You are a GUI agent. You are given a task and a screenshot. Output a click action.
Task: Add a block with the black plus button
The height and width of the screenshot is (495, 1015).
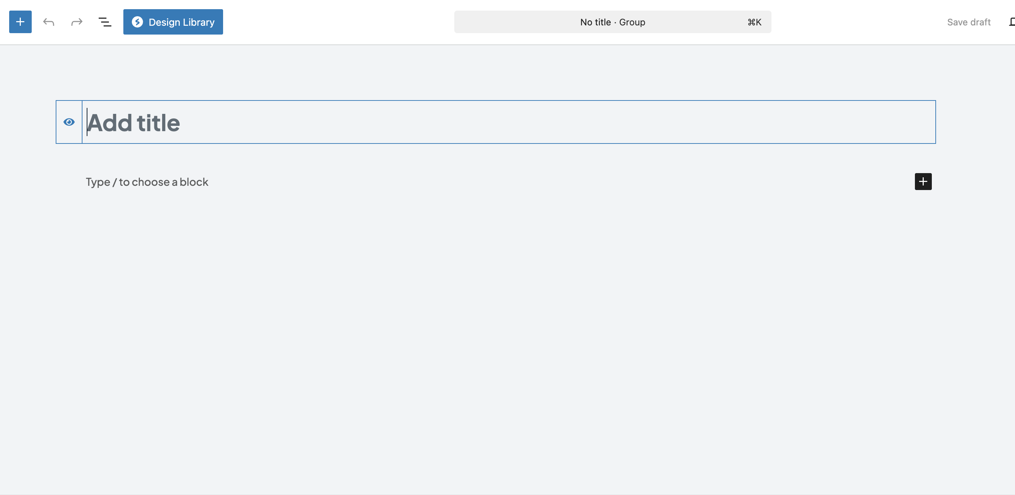923,181
